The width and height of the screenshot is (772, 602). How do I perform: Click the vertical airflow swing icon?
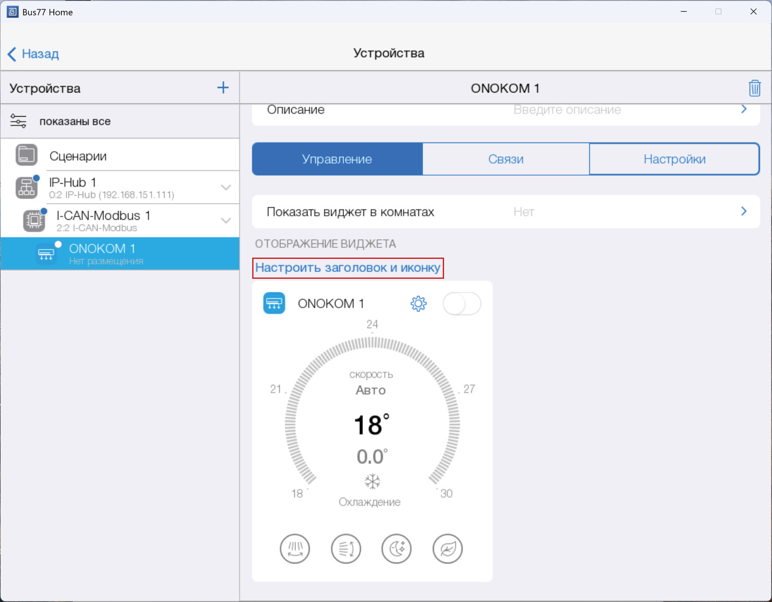point(346,548)
